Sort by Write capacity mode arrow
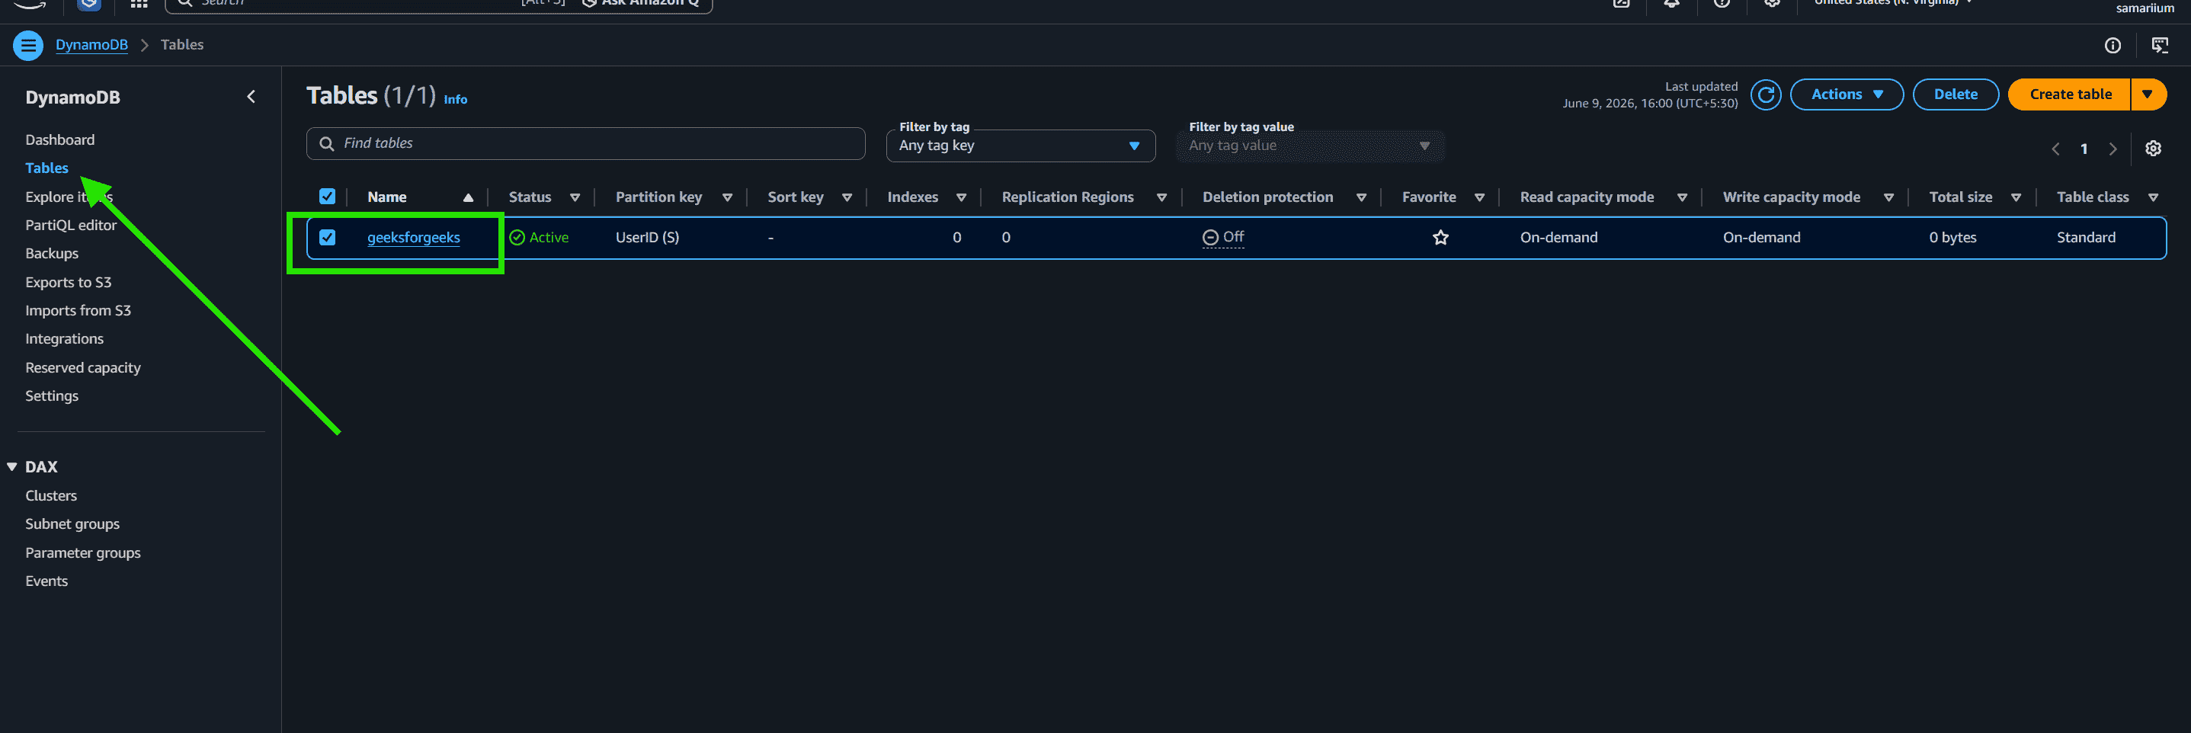Screen dimensions: 2191x733 (1888, 197)
